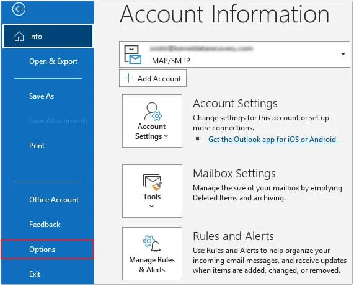Open the Feedback page
Image resolution: width=354 pixels, height=286 pixels.
pyautogui.click(x=45, y=225)
